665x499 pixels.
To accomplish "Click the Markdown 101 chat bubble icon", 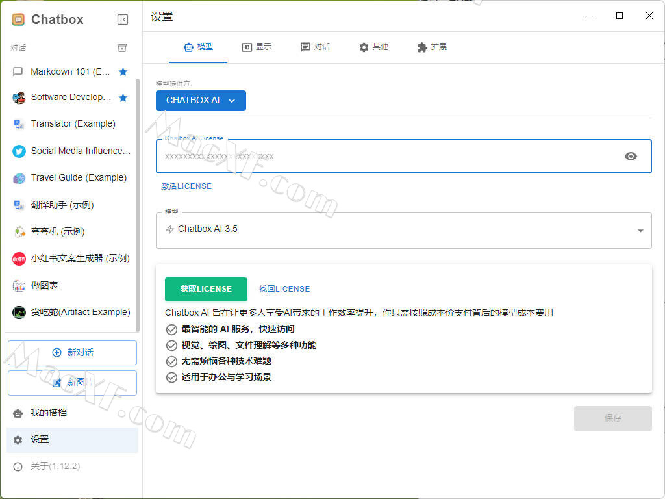I will pyautogui.click(x=18, y=71).
